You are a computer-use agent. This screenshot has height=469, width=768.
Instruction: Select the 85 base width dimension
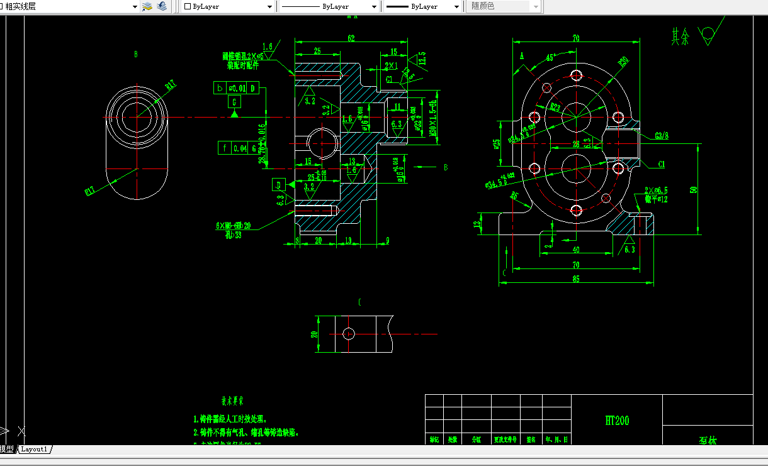(575, 279)
